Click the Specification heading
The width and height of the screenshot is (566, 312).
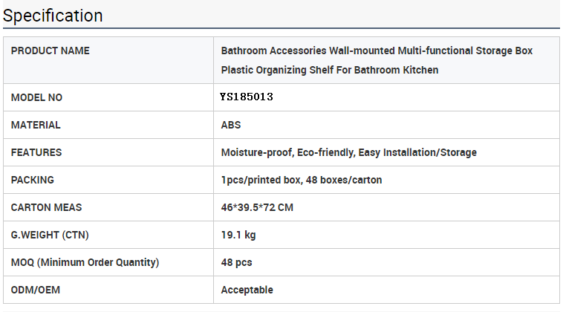click(x=53, y=16)
